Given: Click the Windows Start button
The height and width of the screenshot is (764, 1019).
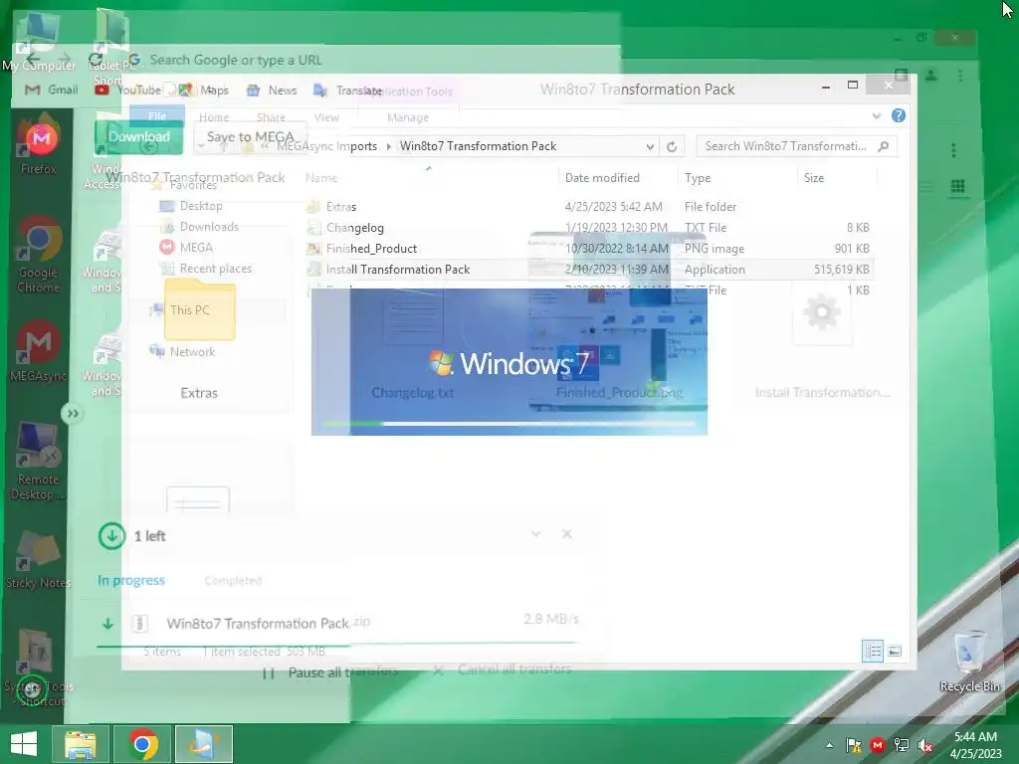Looking at the screenshot, I should 24,744.
